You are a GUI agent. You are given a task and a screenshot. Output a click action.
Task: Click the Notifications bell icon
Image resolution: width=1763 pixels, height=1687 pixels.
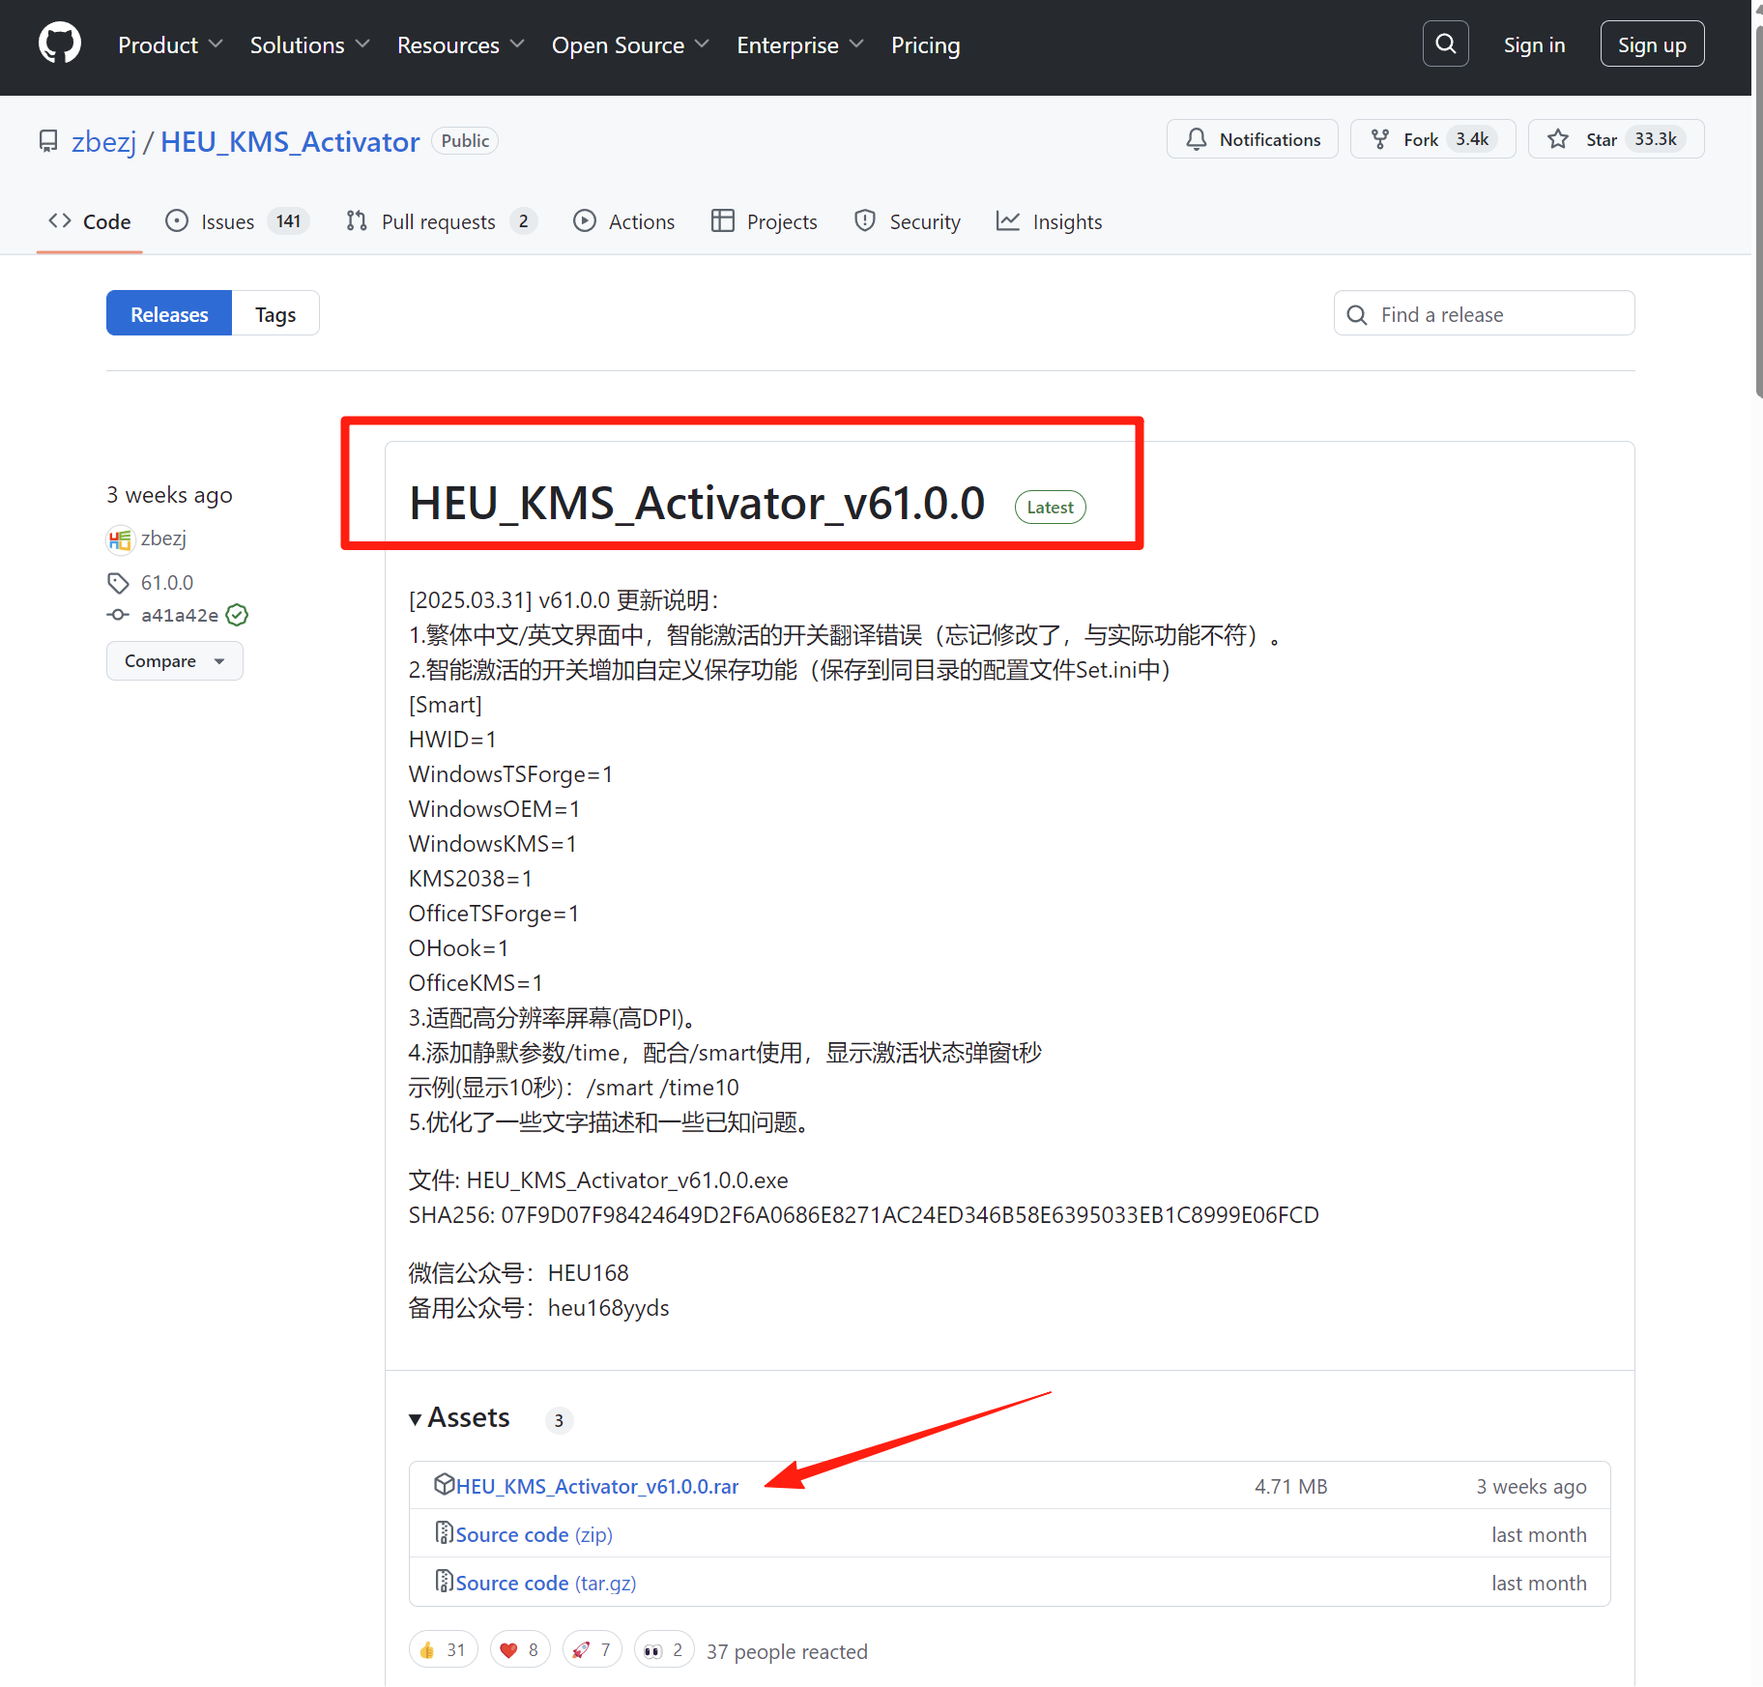click(x=1197, y=138)
